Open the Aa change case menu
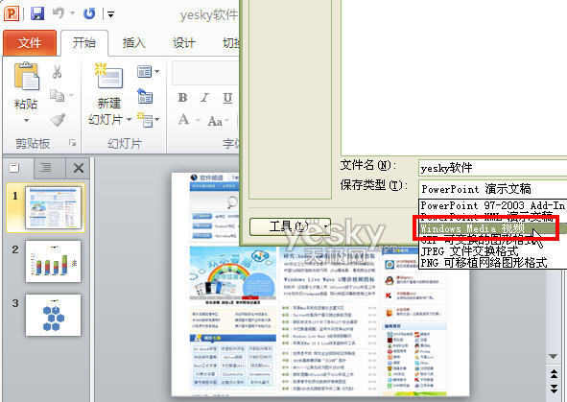The image size is (567, 402). click(218, 121)
